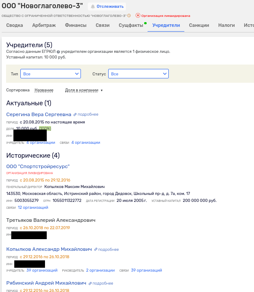Open Серегина Вера Сергеевна profile link

(39, 114)
